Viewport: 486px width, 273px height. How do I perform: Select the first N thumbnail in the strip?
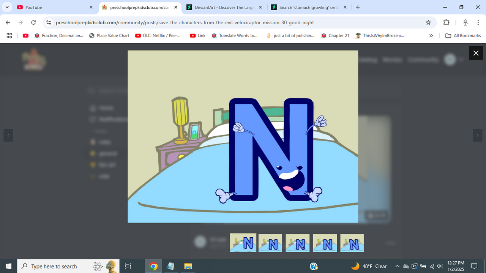click(243, 243)
